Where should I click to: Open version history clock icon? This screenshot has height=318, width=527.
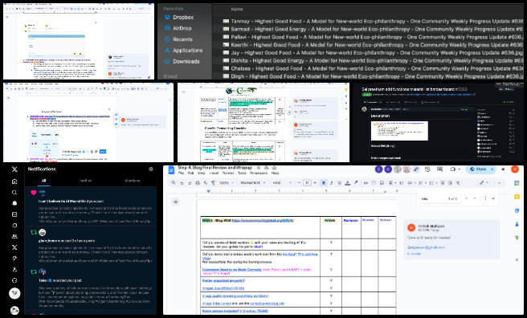427,169
